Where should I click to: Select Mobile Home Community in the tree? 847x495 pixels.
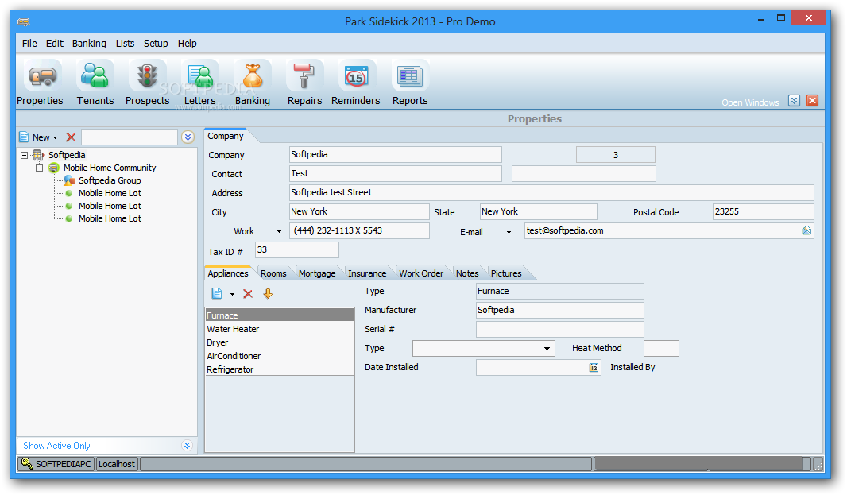(110, 168)
